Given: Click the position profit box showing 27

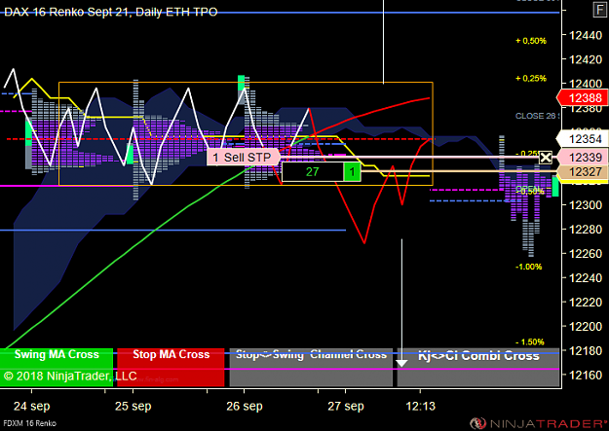Looking at the screenshot, I should pyautogui.click(x=313, y=172).
